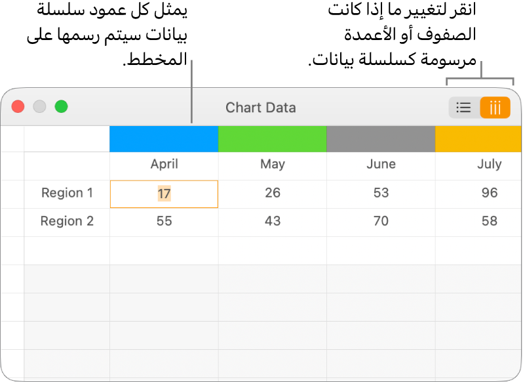The image size is (523, 382).
Task: Select the gray June color bar
Action: [381, 139]
